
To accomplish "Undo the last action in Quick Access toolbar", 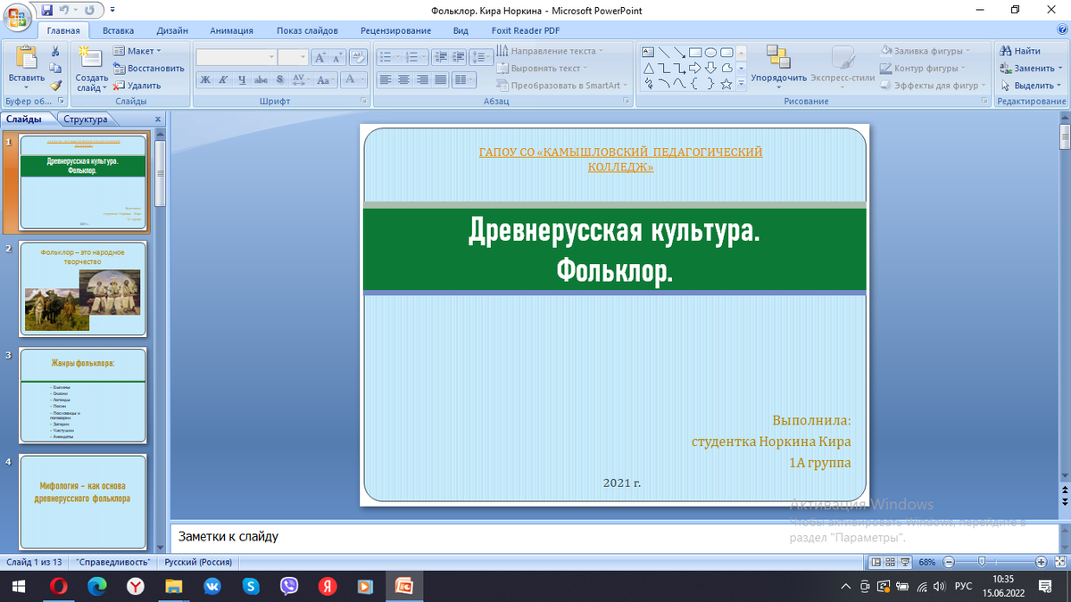I will pyautogui.click(x=66, y=10).
